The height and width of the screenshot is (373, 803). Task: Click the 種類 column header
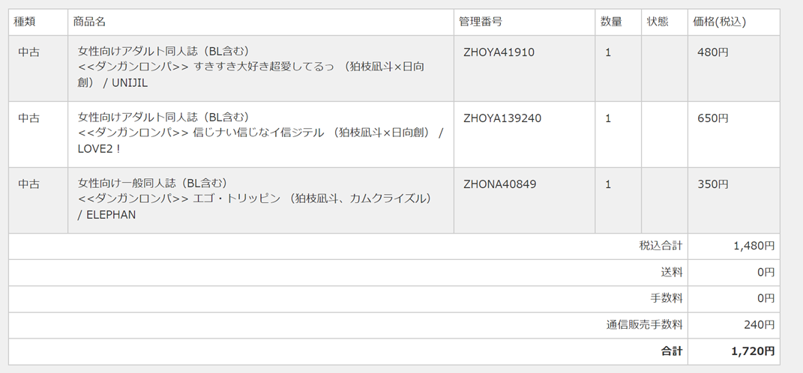point(24,22)
